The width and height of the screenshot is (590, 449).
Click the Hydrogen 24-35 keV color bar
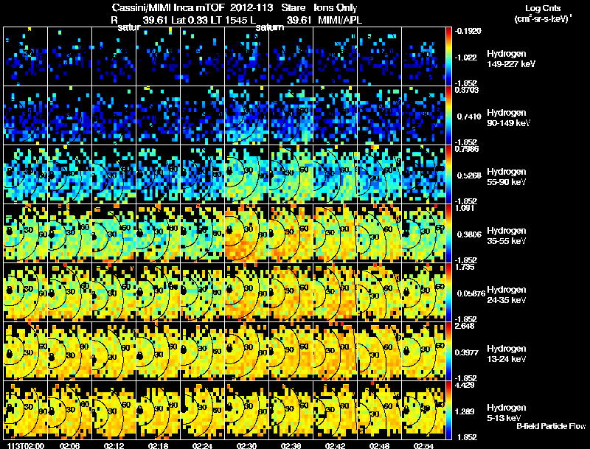tap(448, 293)
